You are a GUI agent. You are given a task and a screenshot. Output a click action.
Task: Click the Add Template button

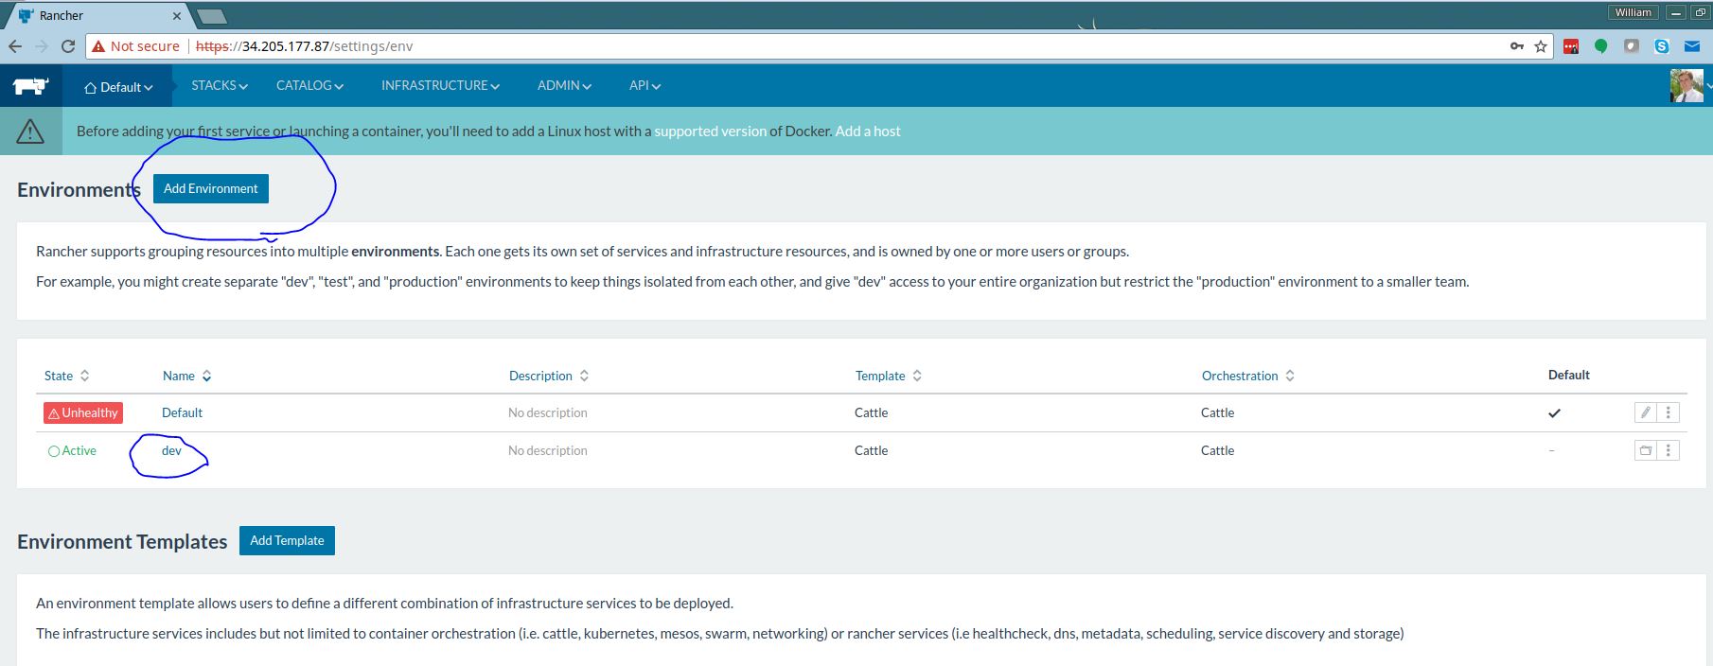pyautogui.click(x=287, y=540)
